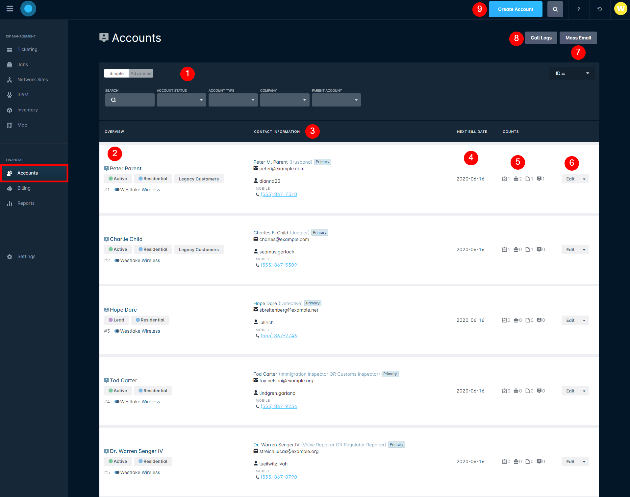Viewport: 630px width, 497px height.
Task: Click the email envelope icon for peter@example.com
Action: pyautogui.click(x=256, y=168)
